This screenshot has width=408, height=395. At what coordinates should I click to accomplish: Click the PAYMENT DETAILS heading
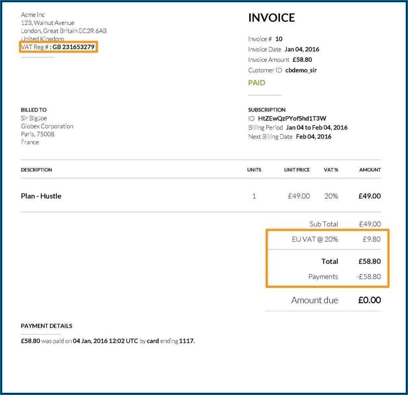coord(46,326)
